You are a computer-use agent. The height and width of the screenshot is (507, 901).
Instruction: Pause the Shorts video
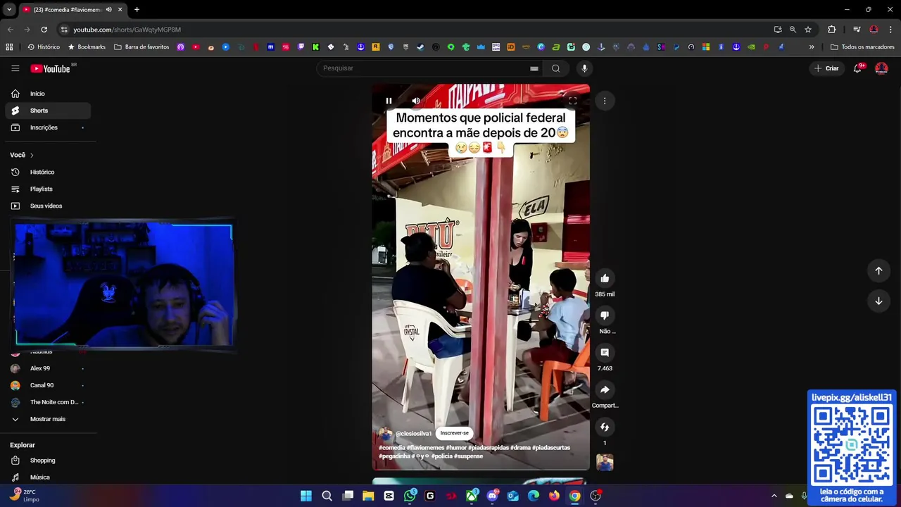389,101
